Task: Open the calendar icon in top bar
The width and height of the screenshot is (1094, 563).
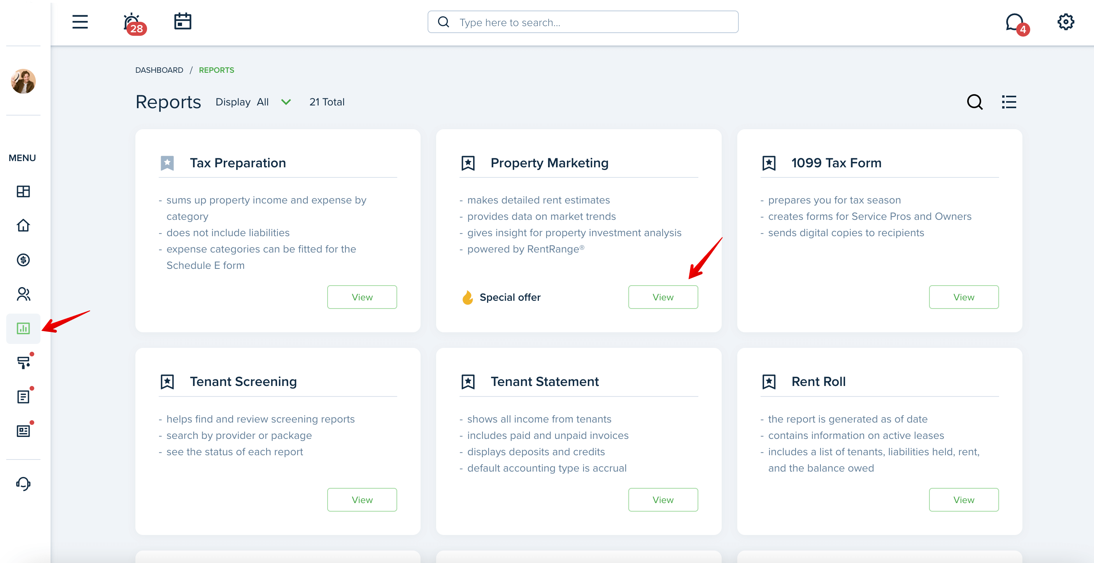Action: pyautogui.click(x=182, y=21)
